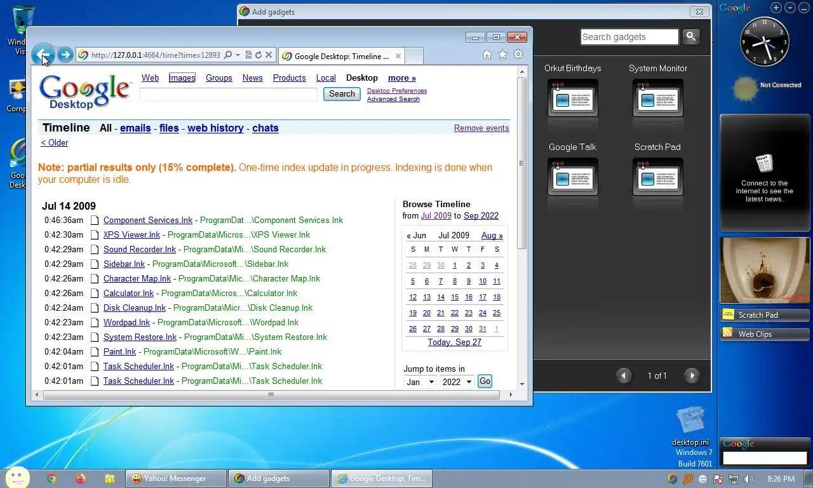813x488 pixels.
Task: Switch to Products search link
Action: (289, 78)
